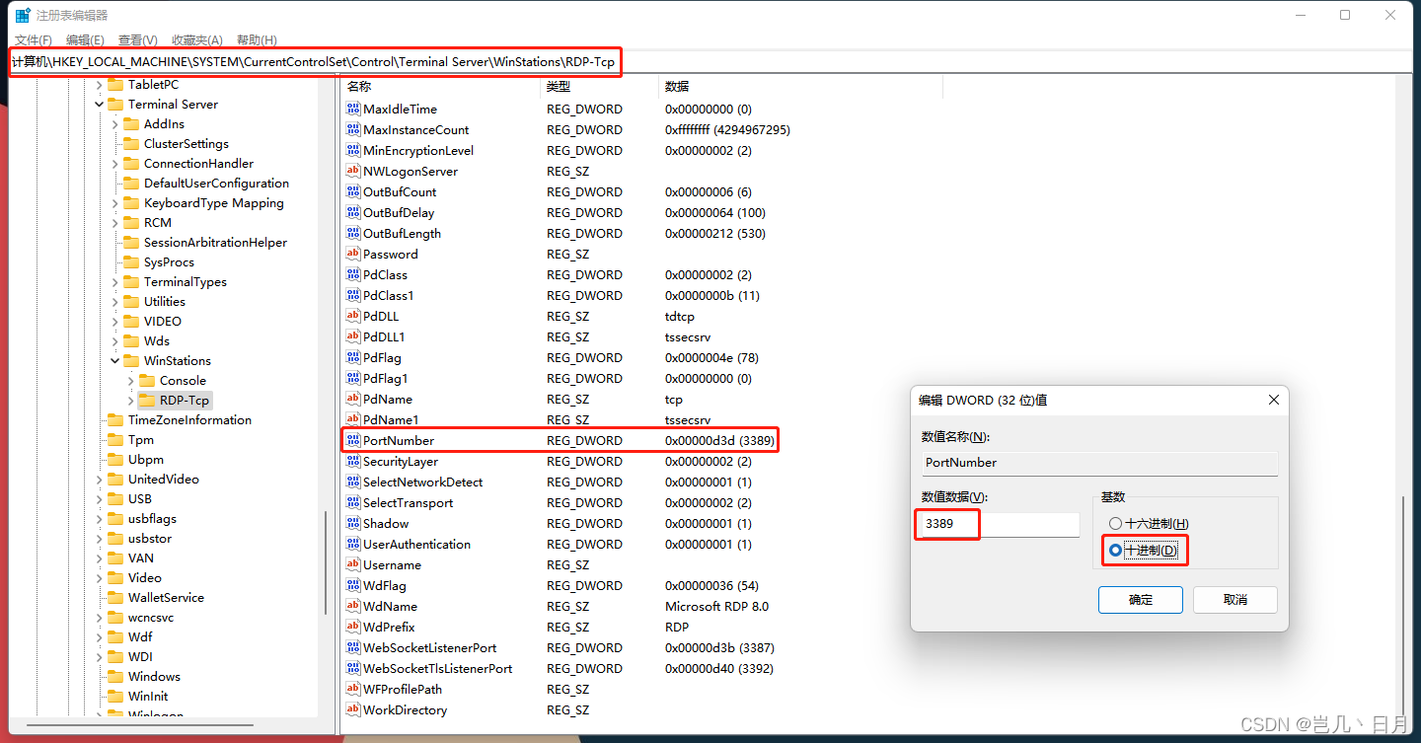Open the 帮助(H) menu

(257, 40)
